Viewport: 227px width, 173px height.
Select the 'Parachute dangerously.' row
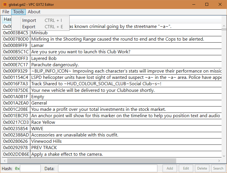pos(112,65)
